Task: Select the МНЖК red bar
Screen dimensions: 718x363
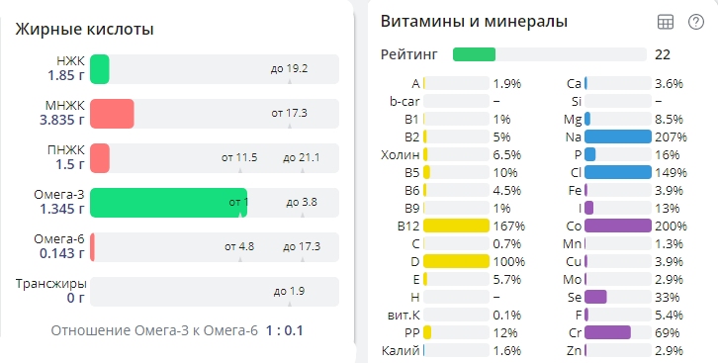Action: click(x=112, y=114)
